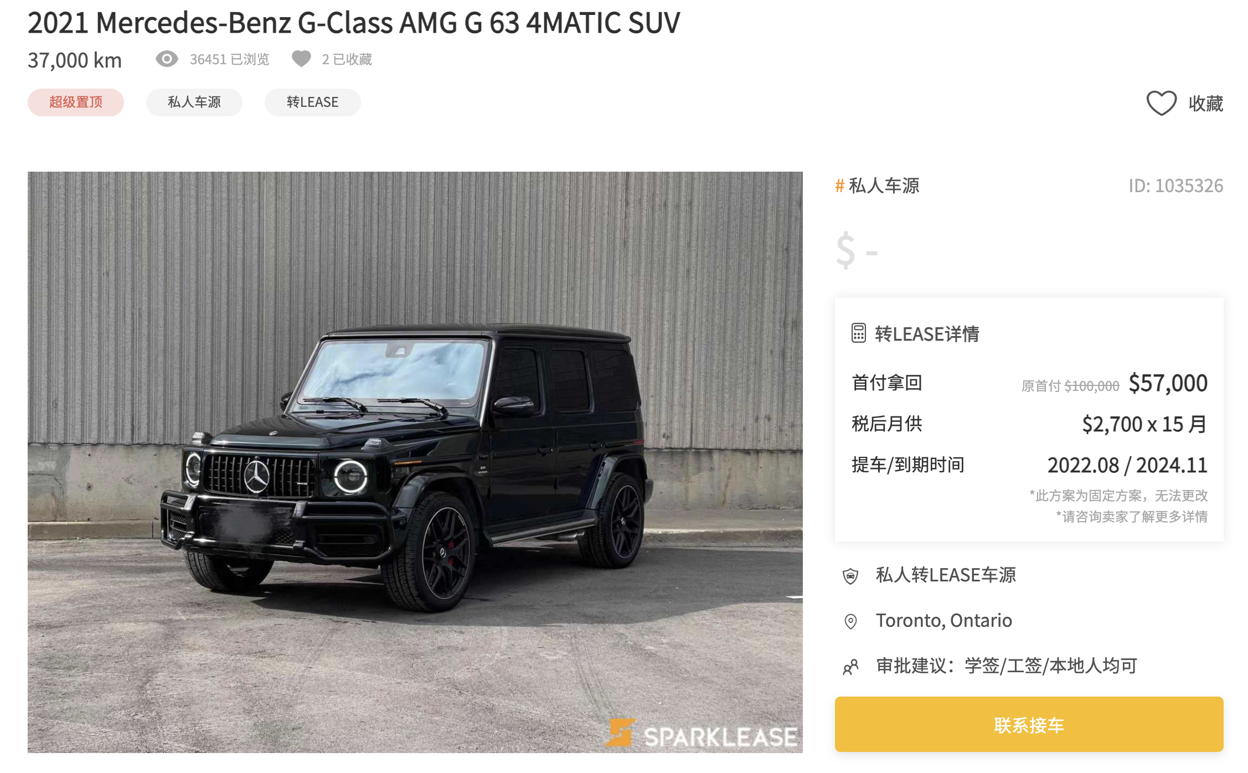1248x773 pixels.
Task: Click the location pin icon
Action: point(850,621)
